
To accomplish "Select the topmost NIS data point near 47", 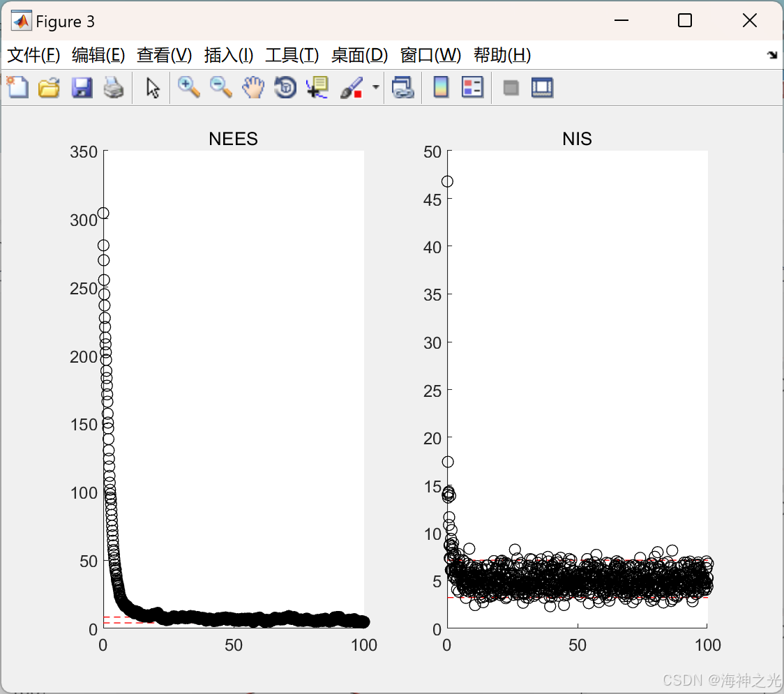I will [x=447, y=181].
